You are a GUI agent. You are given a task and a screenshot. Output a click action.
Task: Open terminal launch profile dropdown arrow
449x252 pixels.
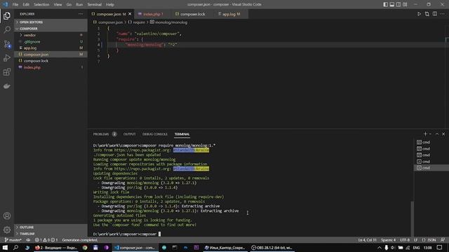click(430, 134)
